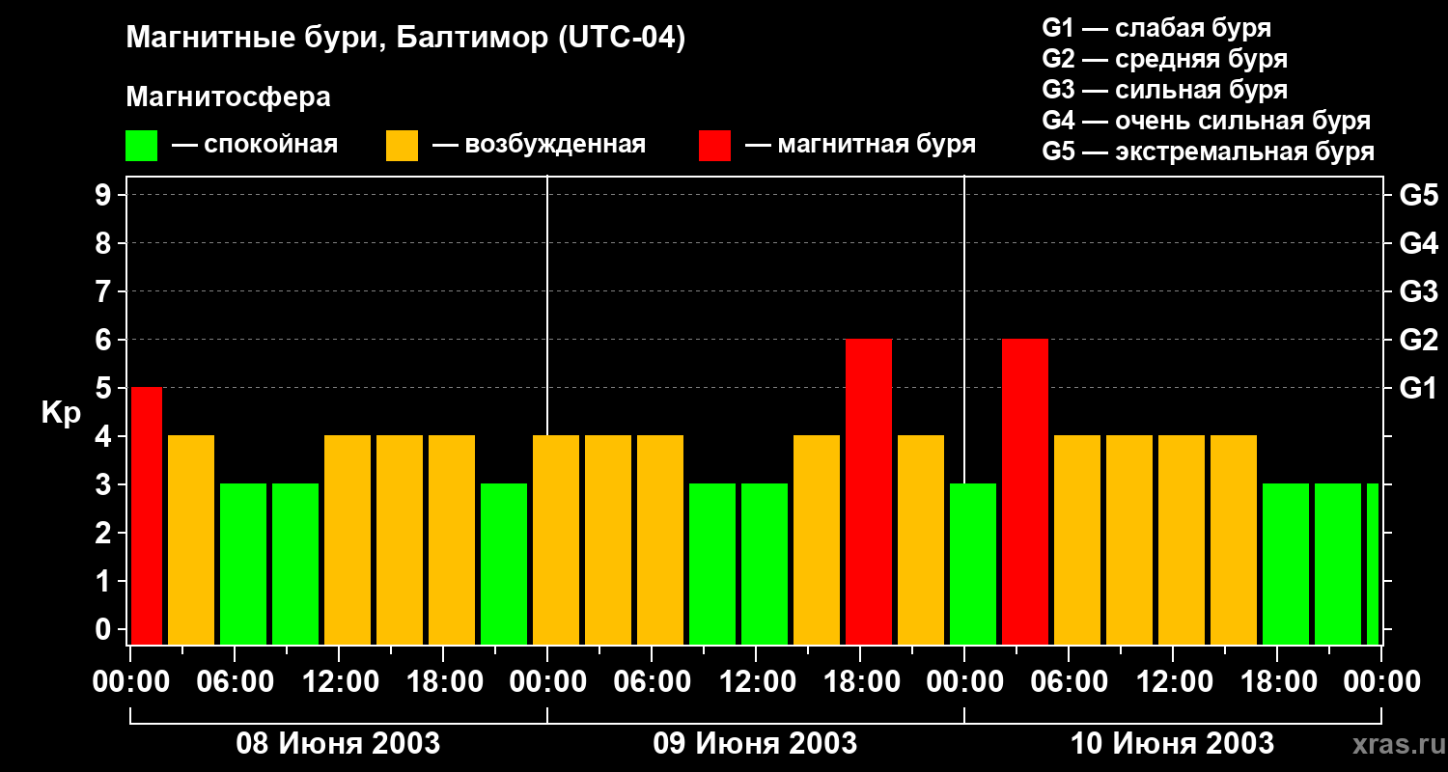Click the G5 tick label on right axis
Screen dimensions: 1448x772
[x=1418, y=196]
